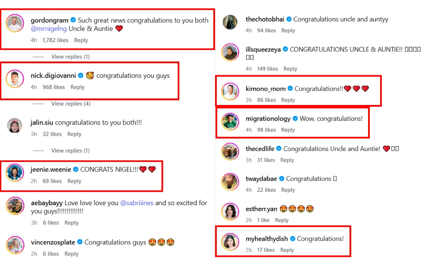Screen dimensions: 431x268
Task: View the 1,782 likes on gordongram's comment
Action: (55, 40)
